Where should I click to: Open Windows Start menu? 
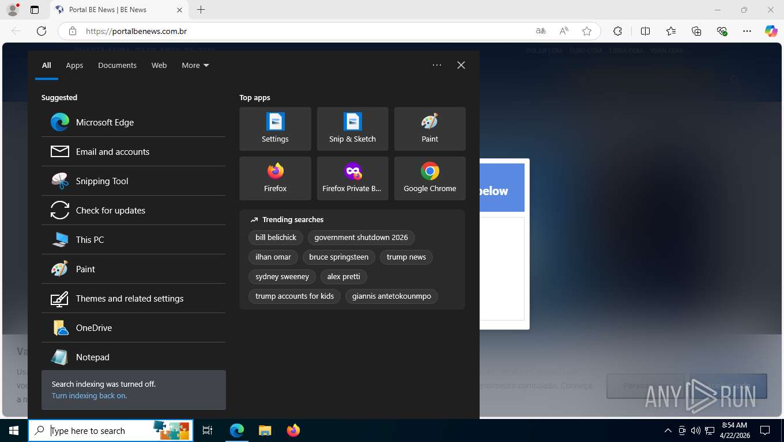pyautogui.click(x=14, y=430)
